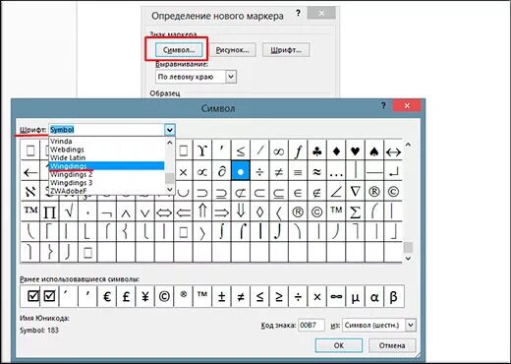
Task: Confirm with the OK button
Action: click(339, 345)
